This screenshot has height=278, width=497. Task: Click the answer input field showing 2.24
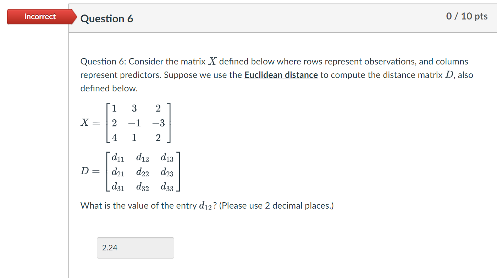point(135,248)
